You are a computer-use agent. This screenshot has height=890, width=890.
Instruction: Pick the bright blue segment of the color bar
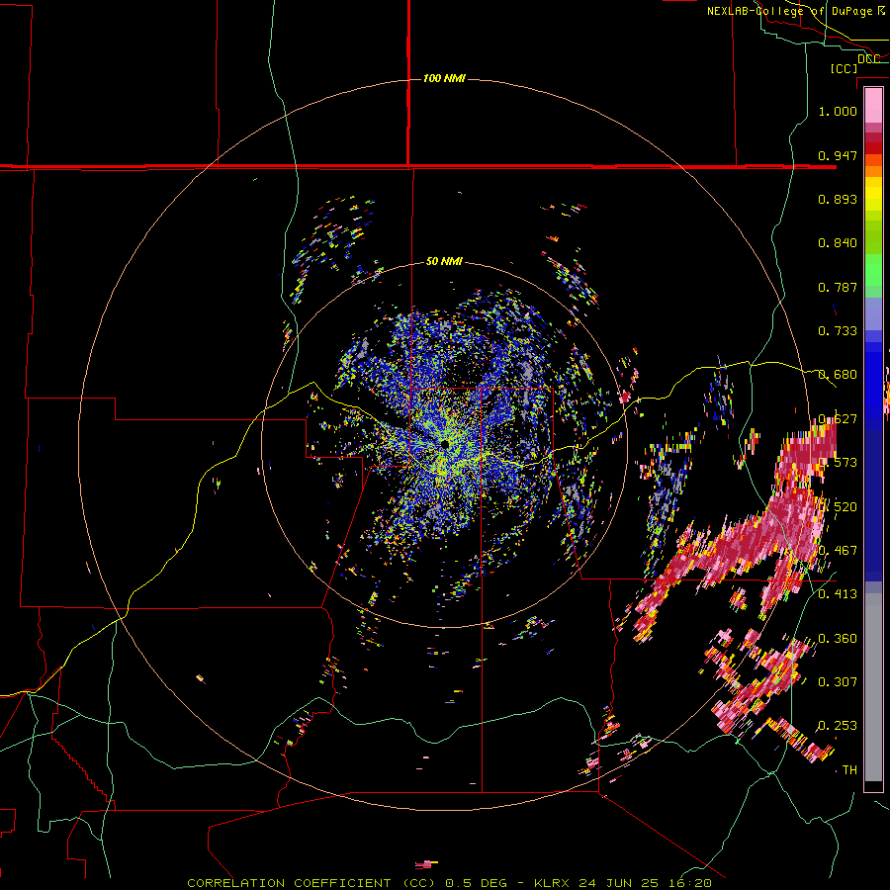(873, 381)
